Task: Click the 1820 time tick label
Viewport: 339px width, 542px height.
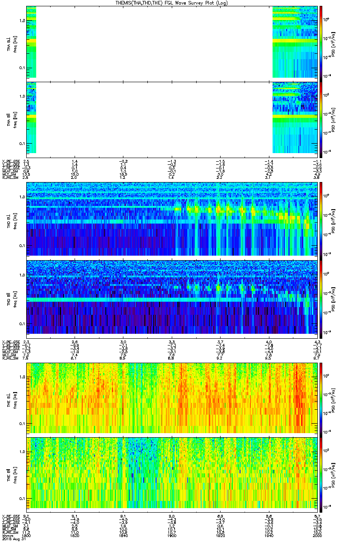Action: tap(75, 536)
